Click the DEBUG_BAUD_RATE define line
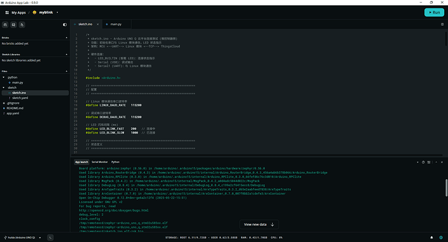This screenshot has height=242, width=448. pos(114,117)
